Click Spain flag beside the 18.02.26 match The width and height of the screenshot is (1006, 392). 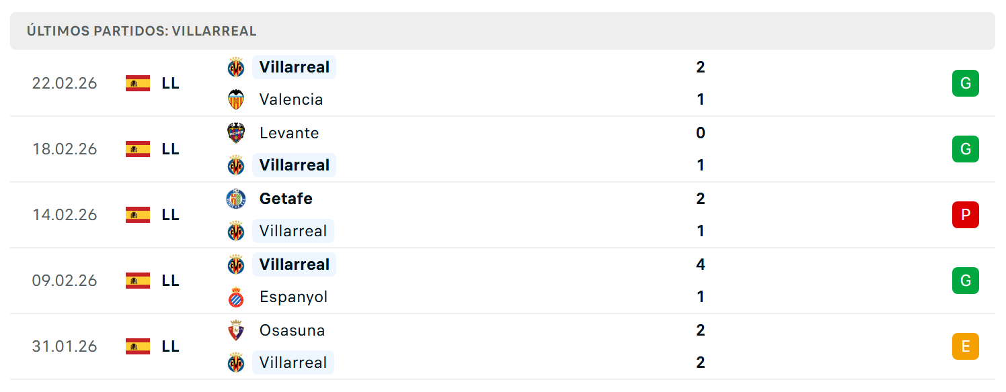coord(138,149)
